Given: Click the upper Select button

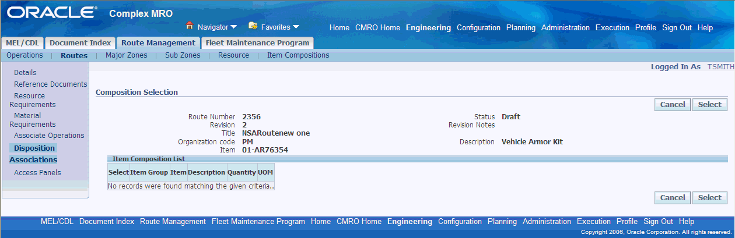Looking at the screenshot, I should point(710,105).
